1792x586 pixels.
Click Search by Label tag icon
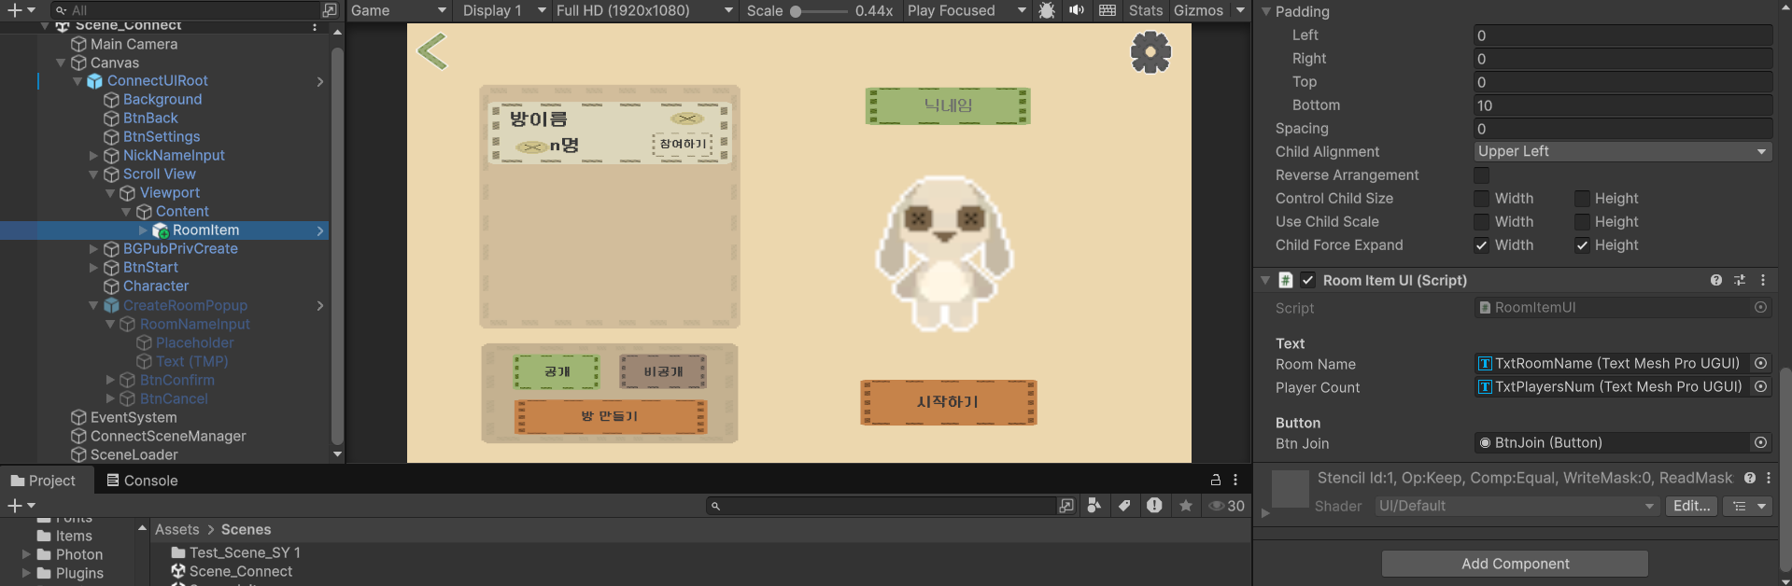pos(1124,505)
